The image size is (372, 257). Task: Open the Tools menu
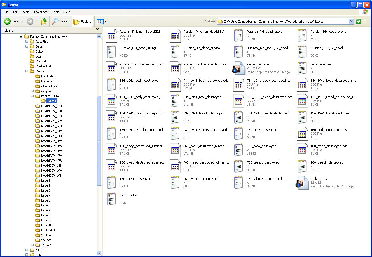56,12
